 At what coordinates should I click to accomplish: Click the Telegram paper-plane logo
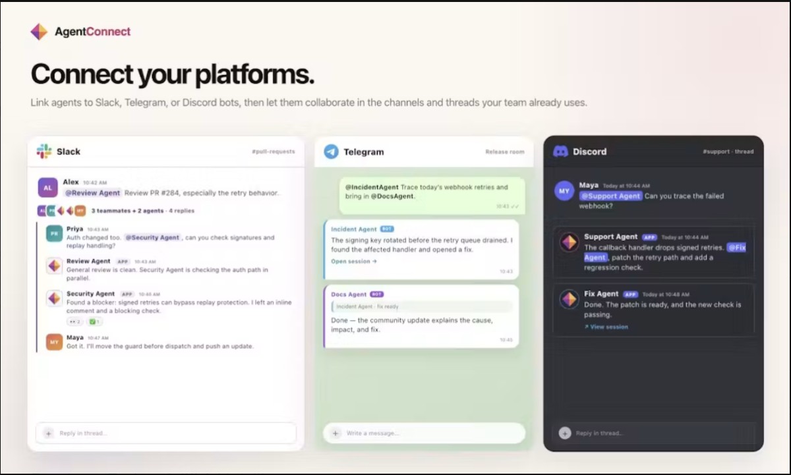click(x=331, y=152)
